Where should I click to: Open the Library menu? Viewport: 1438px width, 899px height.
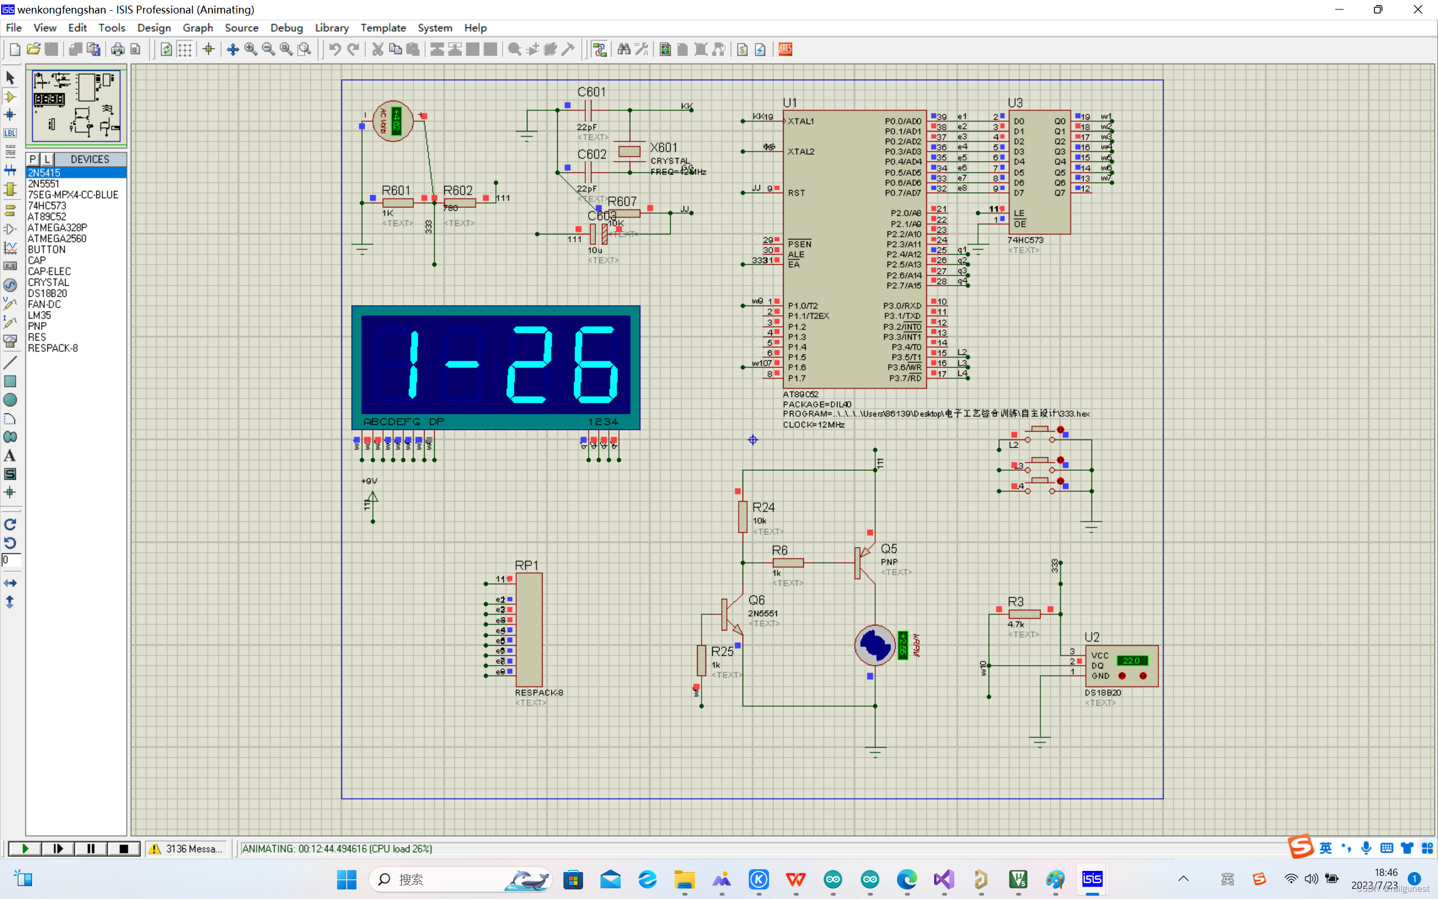(331, 28)
